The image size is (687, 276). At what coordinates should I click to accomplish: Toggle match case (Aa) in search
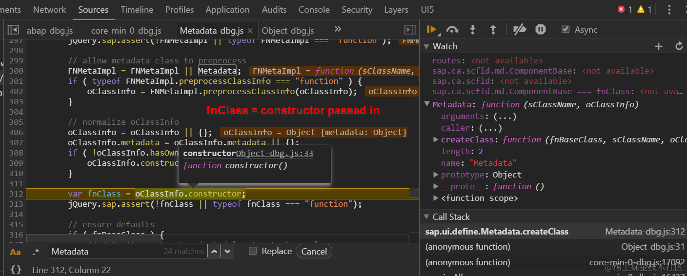click(16, 252)
